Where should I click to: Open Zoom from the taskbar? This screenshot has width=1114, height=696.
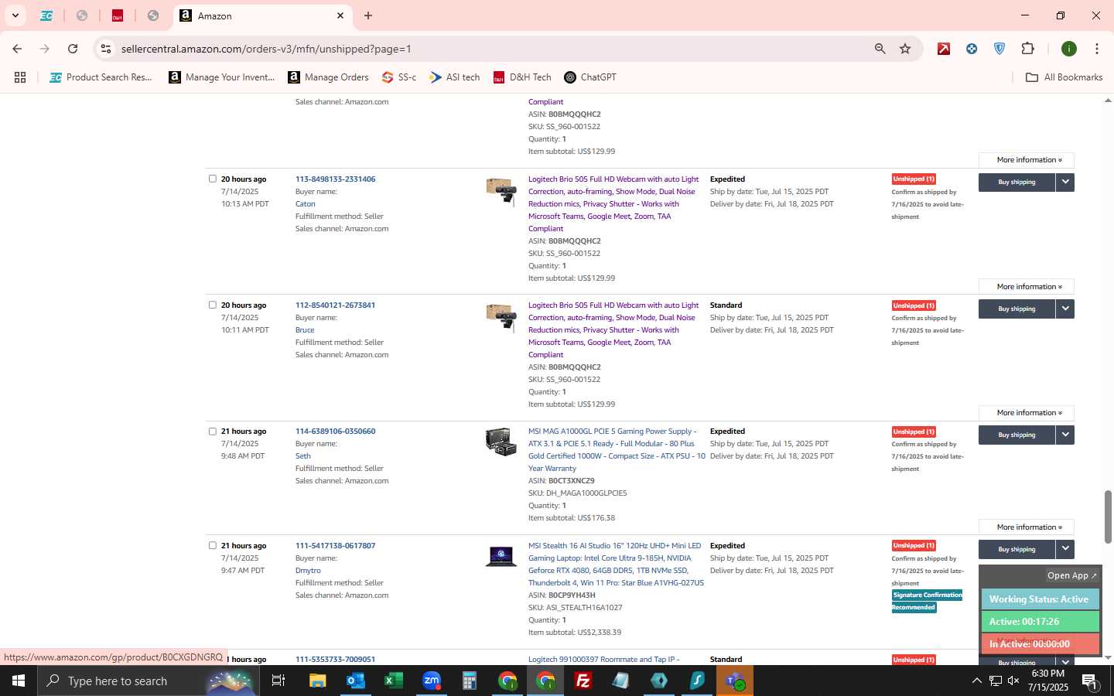pos(431,681)
